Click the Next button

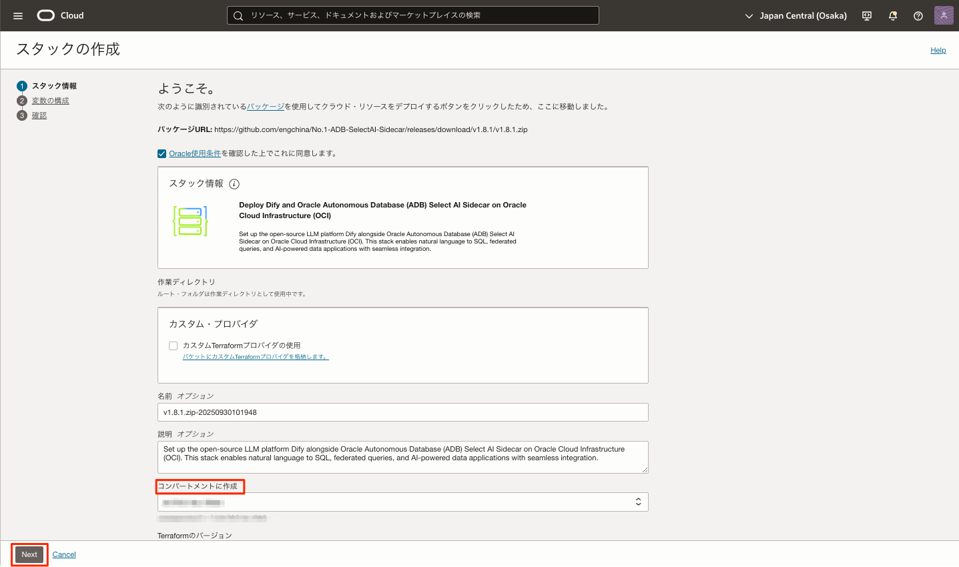(29, 554)
